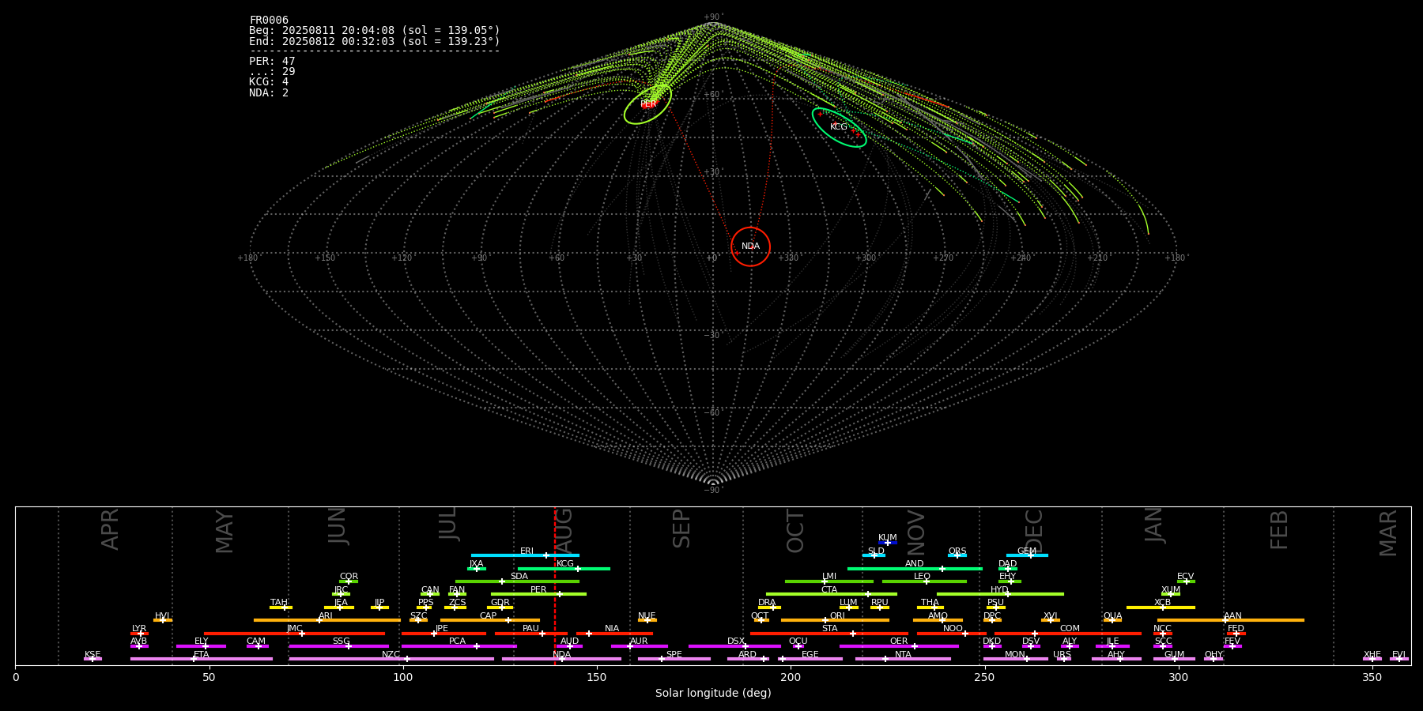Click the +120 longitude label on sky map
Viewport: 1423px width, 711px height.
402,258
